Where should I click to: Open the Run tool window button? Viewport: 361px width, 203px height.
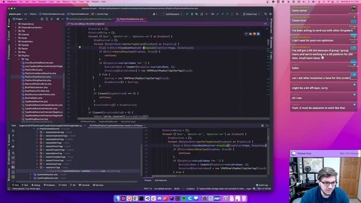(x=25, y=185)
